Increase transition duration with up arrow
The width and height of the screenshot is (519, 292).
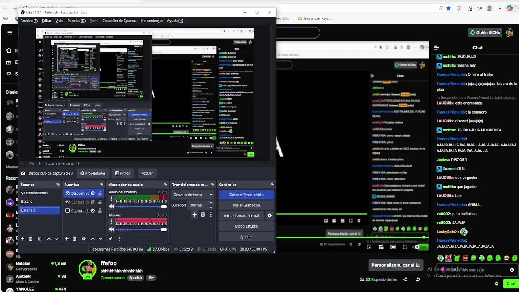(211, 203)
